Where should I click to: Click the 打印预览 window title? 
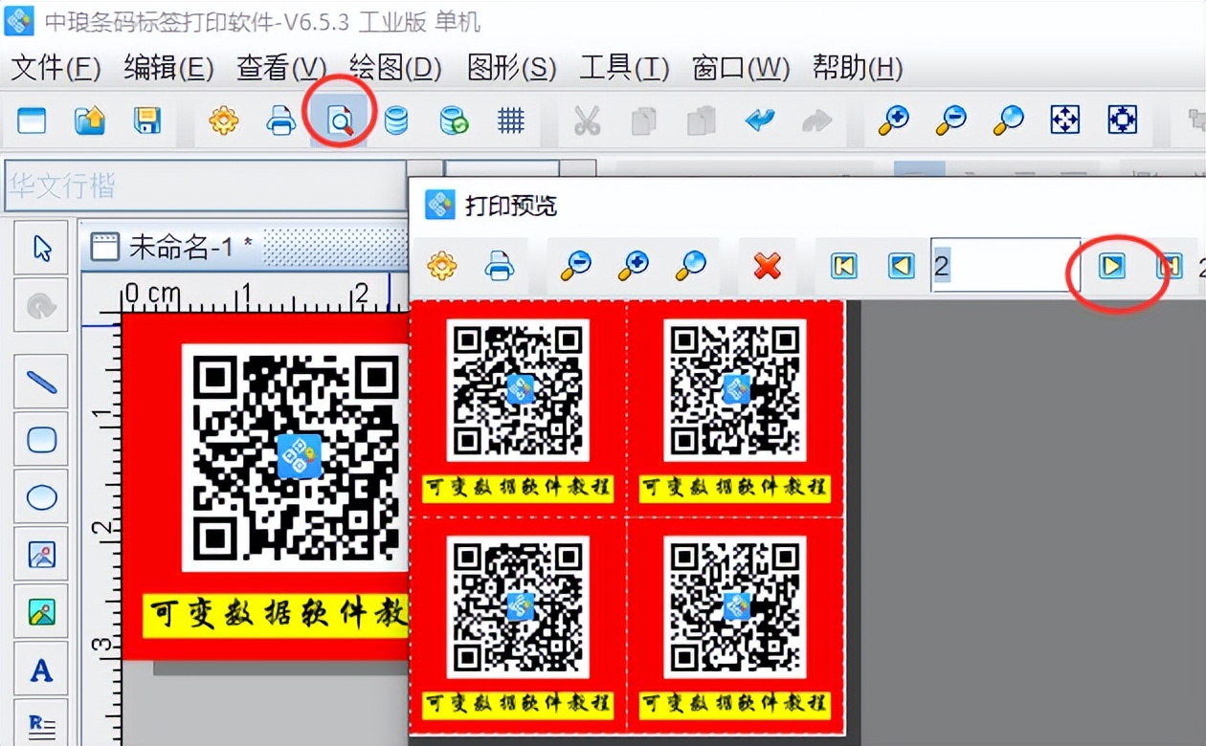click(x=511, y=205)
